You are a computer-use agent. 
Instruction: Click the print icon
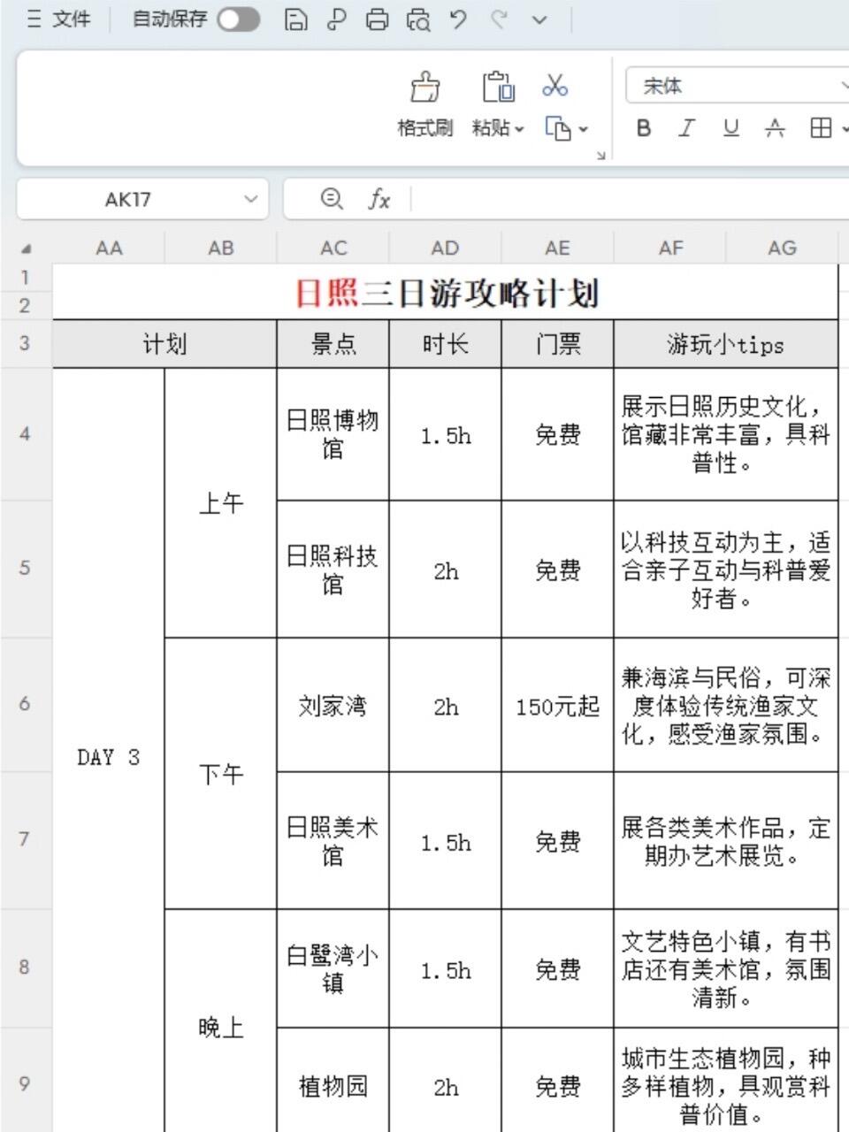(x=377, y=19)
